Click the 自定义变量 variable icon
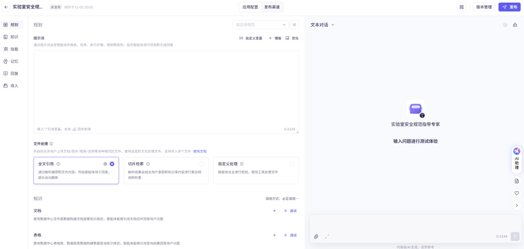This screenshot has width=524, height=249. [241, 38]
